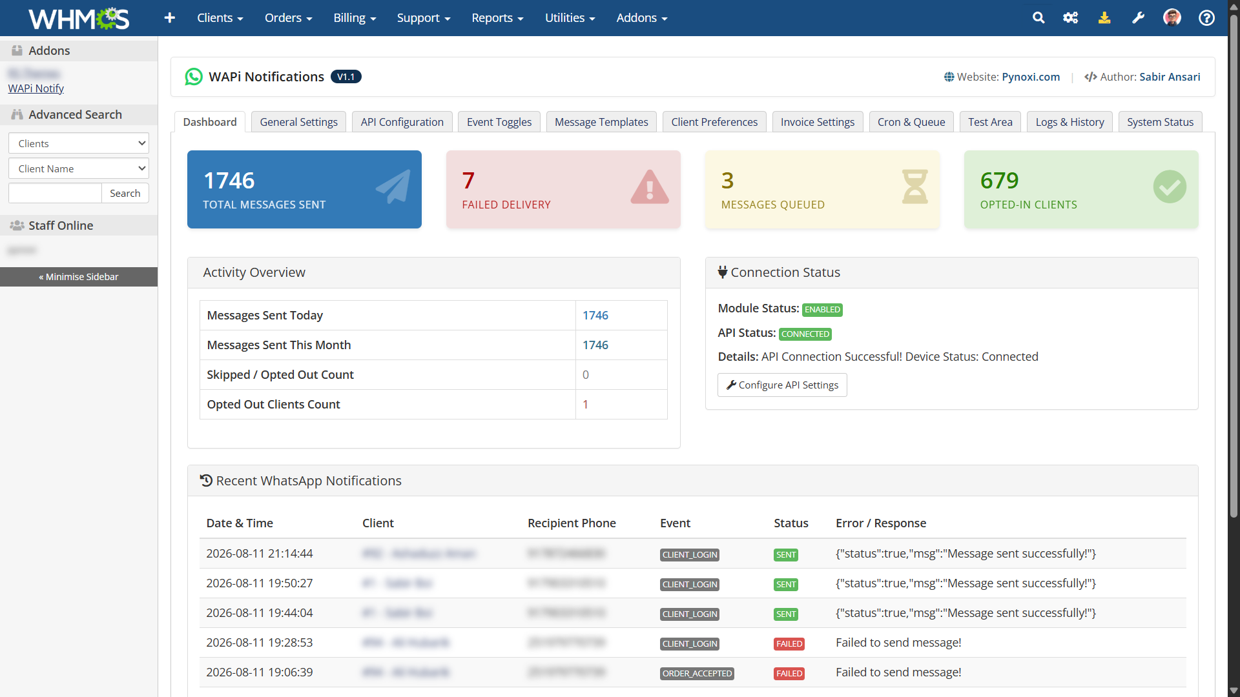
Task: Click the V1.1 version badge
Action: click(x=346, y=77)
